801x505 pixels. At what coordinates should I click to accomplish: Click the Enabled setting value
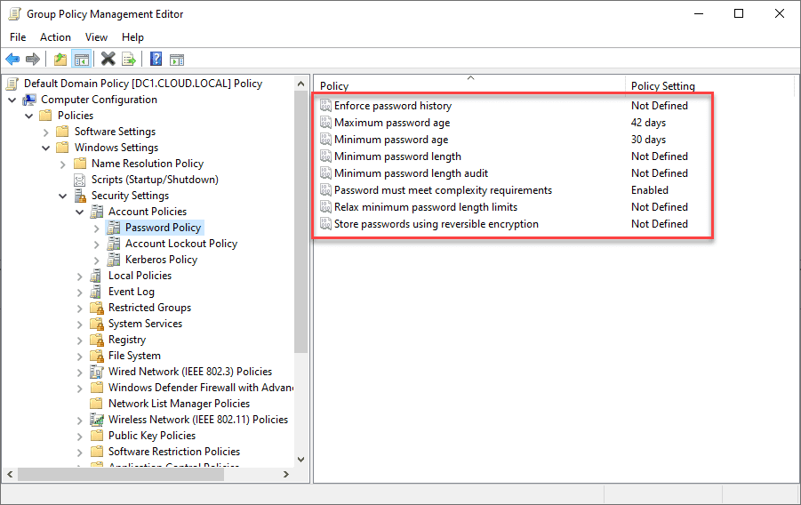click(649, 190)
